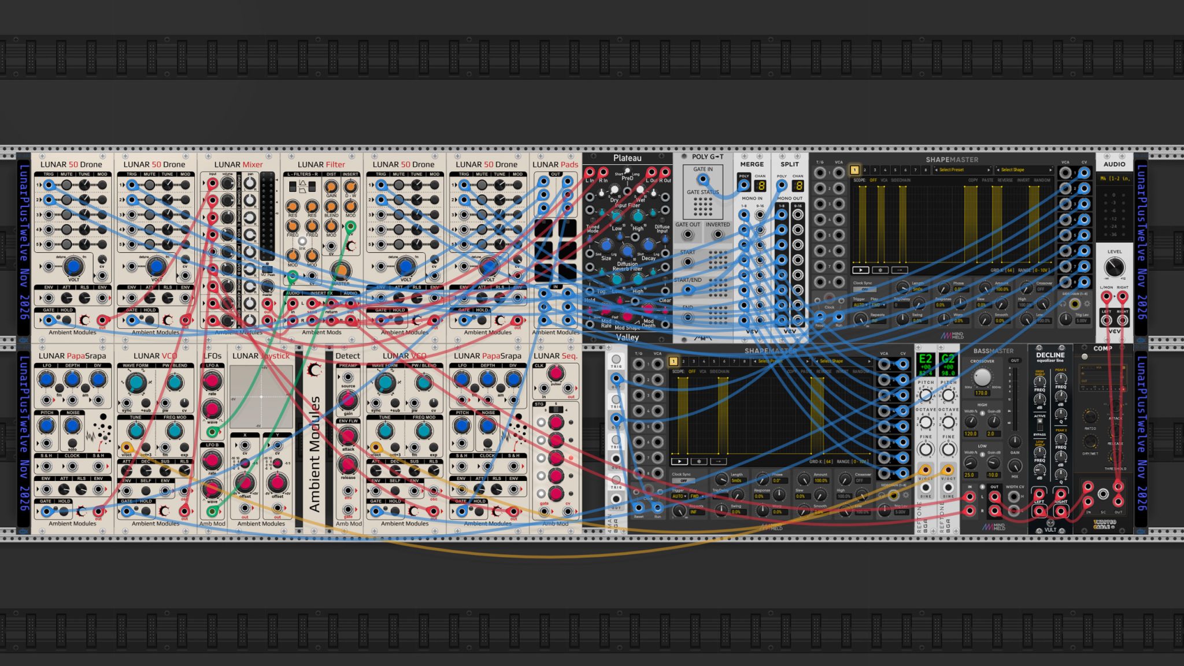Toggle High band solo on BassMaster

pyautogui.click(x=982, y=413)
